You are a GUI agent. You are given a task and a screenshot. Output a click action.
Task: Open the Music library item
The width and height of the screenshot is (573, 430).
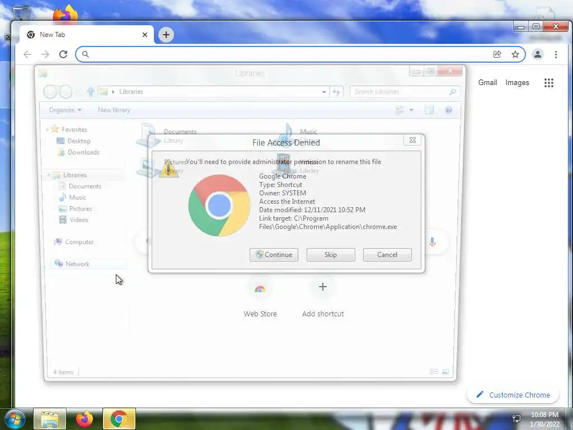point(298,135)
